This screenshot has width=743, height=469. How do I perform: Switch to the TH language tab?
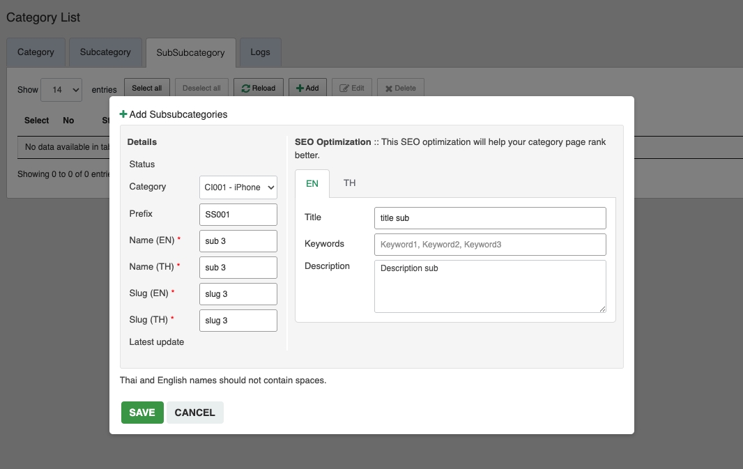(x=349, y=183)
